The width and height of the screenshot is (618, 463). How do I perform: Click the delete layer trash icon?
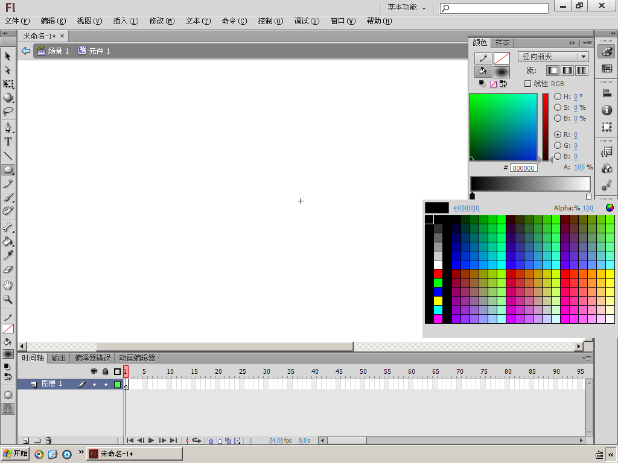49,441
